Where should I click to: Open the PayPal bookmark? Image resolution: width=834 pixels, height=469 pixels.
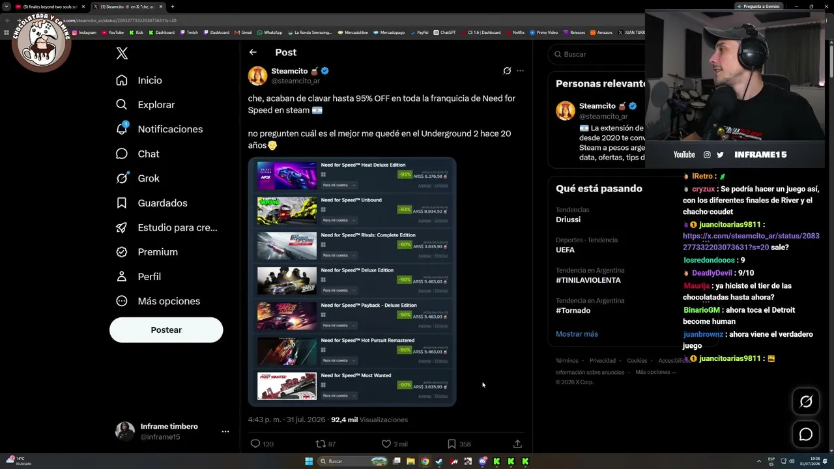click(x=419, y=33)
